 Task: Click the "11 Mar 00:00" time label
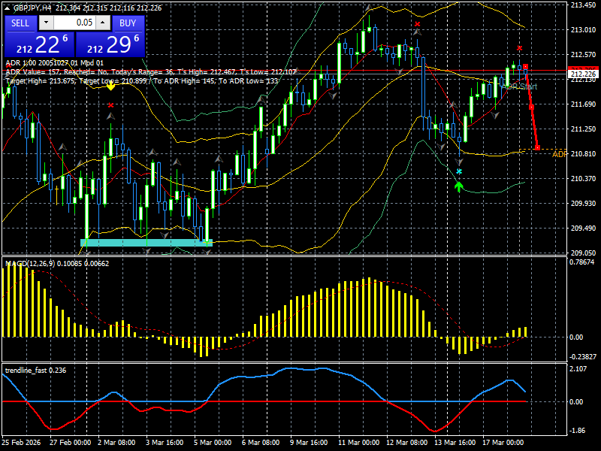click(359, 442)
